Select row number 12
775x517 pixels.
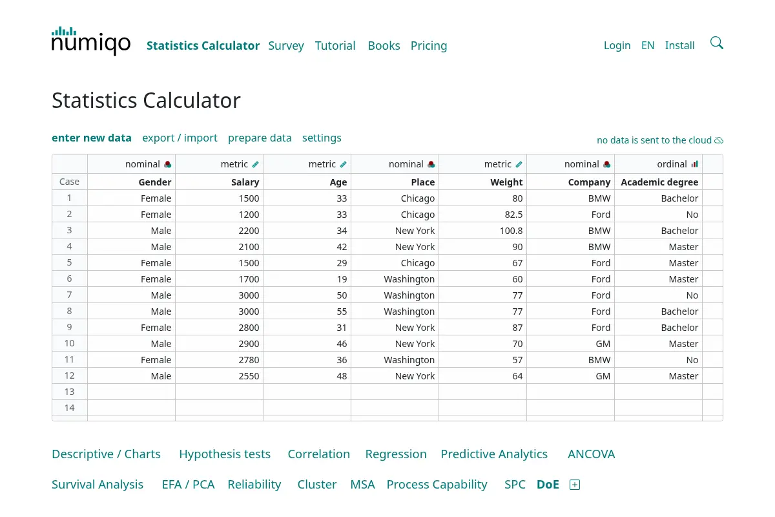coord(70,376)
